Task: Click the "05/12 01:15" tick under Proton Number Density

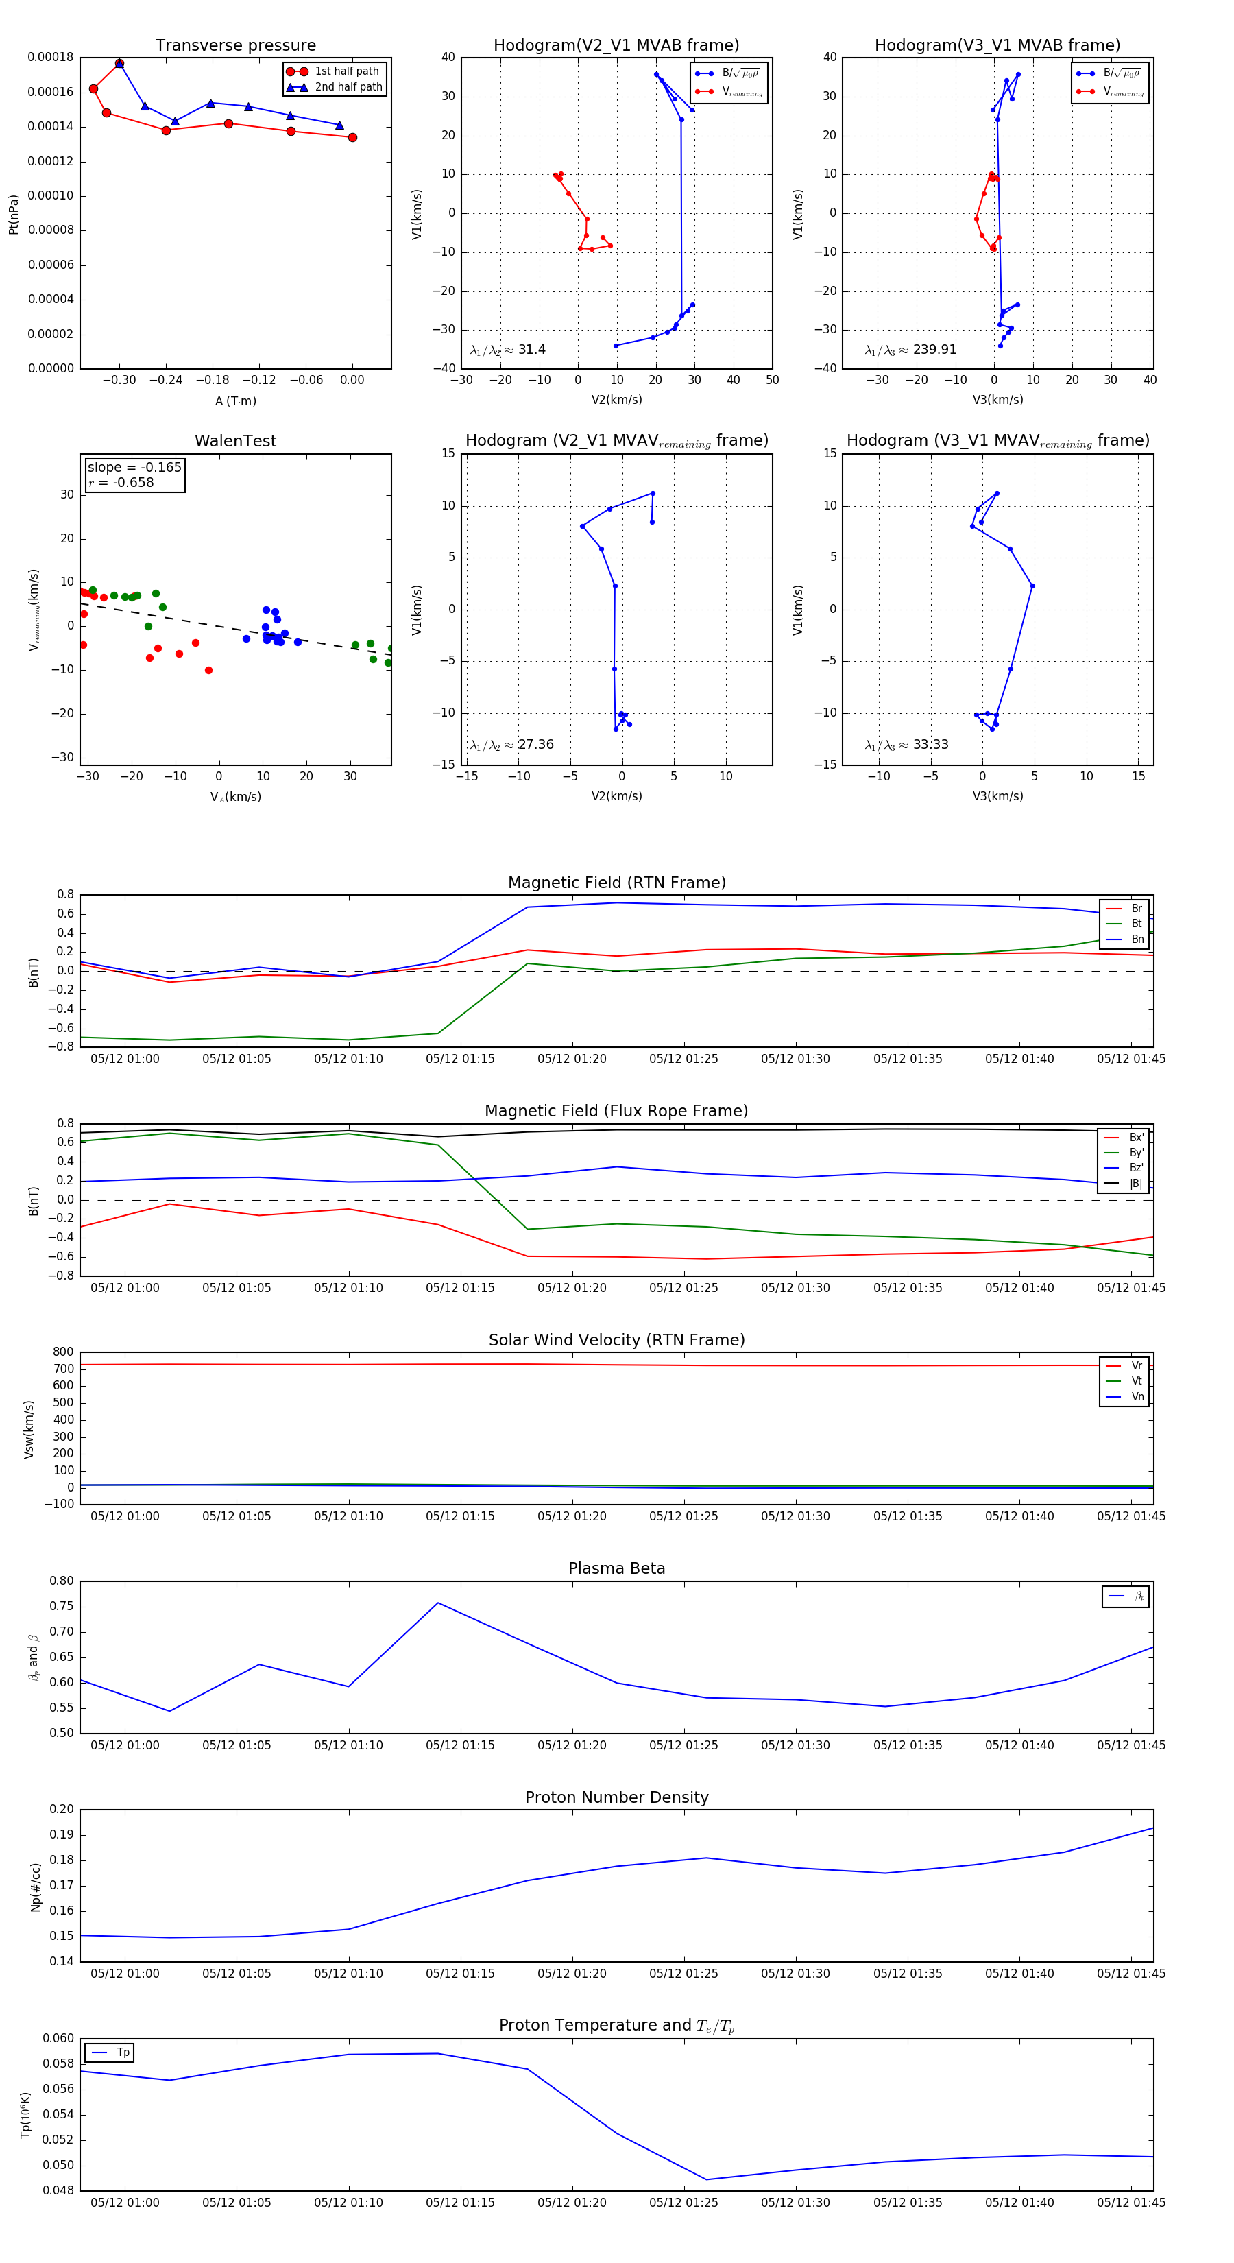Action: (460, 1974)
